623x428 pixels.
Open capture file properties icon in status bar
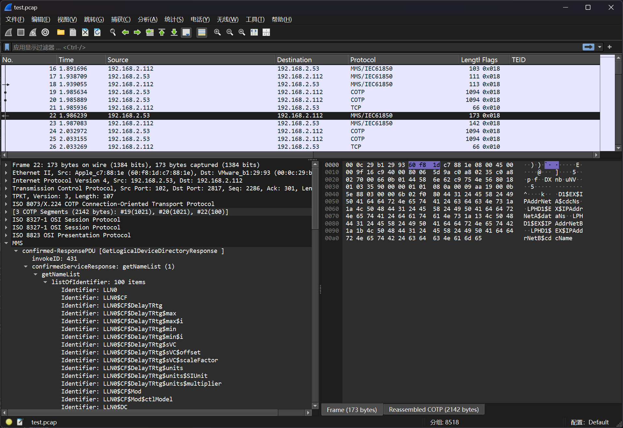pos(20,422)
